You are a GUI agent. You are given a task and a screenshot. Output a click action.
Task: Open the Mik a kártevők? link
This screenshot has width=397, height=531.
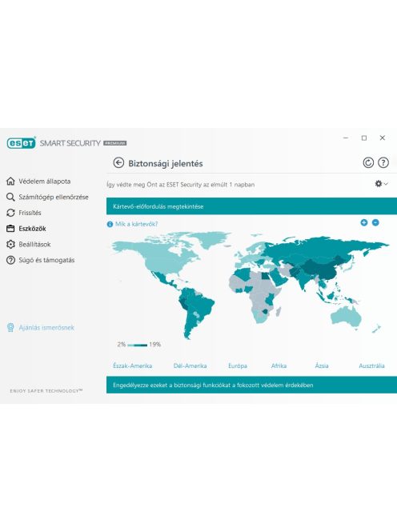pyautogui.click(x=136, y=224)
